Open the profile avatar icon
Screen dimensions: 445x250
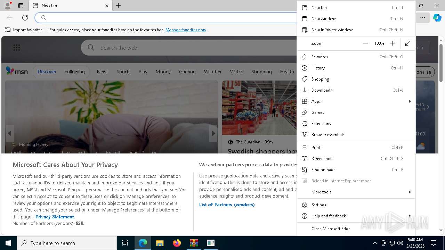[7, 6]
